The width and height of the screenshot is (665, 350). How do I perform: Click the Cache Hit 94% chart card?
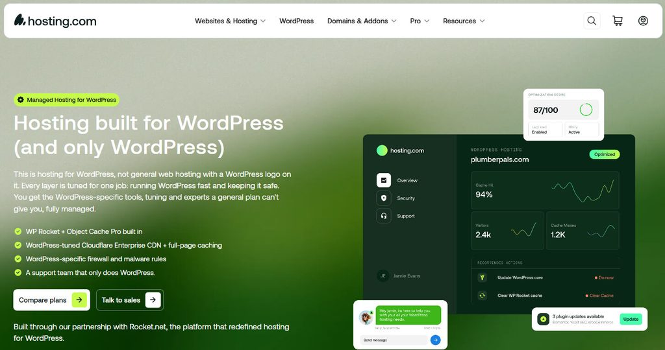[545, 190]
